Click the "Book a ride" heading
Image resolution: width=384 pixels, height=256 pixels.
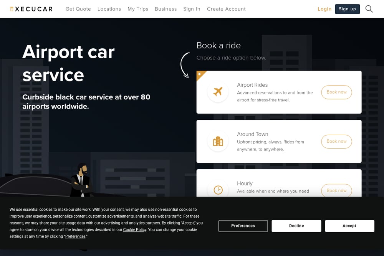click(x=218, y=46)
